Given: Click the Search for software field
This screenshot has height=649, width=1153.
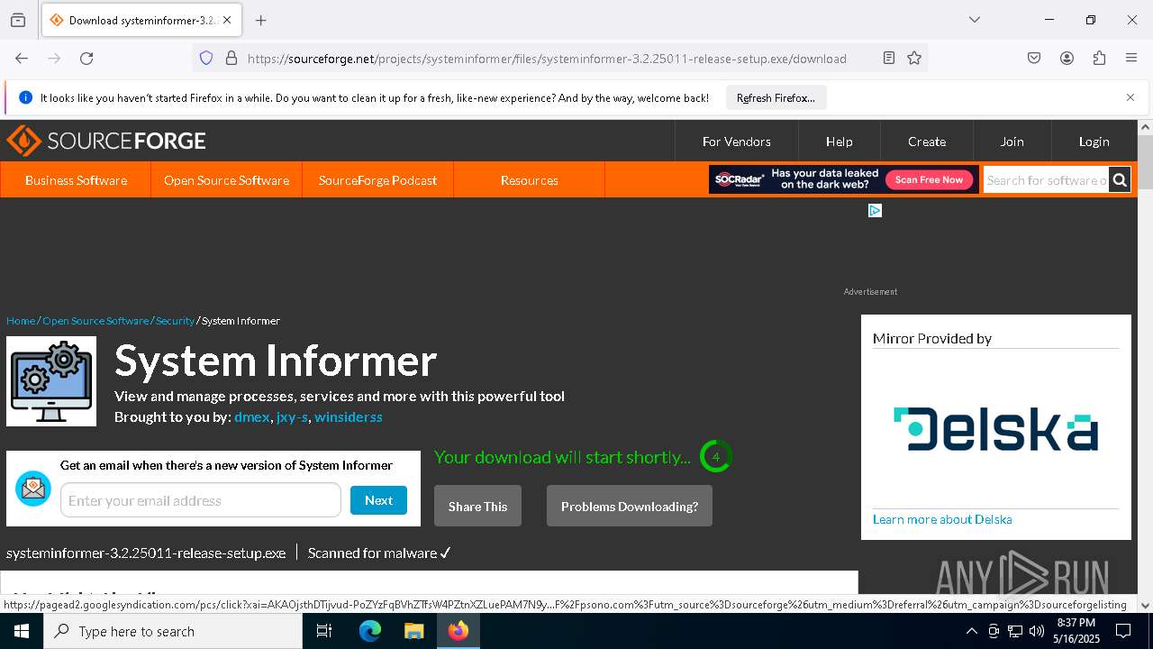Looking at the screenshot, I should point(1046,180).
